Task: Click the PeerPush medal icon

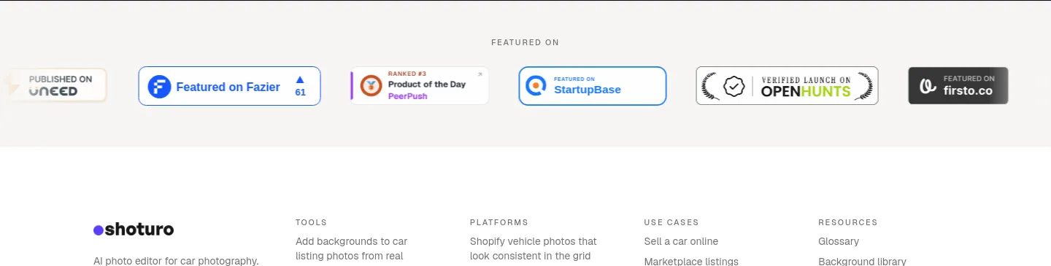Action: tap(371, 85)
